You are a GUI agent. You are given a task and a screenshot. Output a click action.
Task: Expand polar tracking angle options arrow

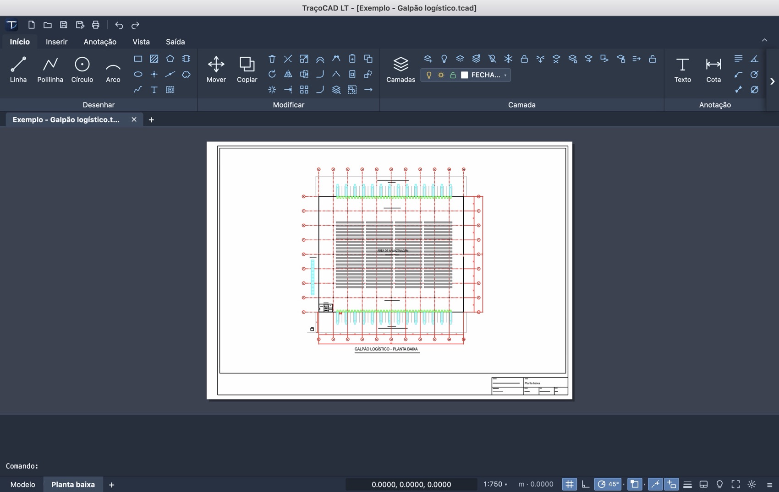(624, 485)
